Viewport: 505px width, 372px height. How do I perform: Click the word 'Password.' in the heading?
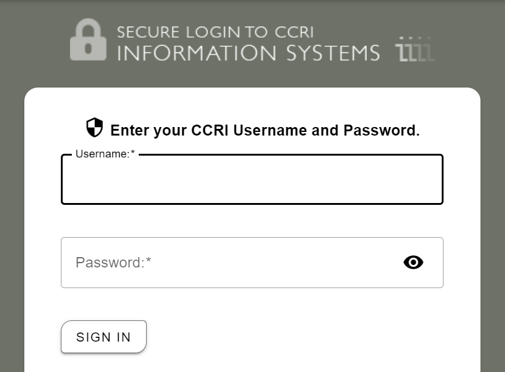tap(381, 130)
